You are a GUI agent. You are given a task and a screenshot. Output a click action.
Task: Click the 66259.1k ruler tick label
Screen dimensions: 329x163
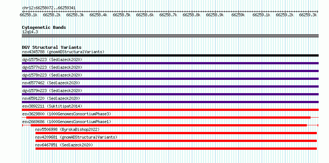click(x=262, y=15)
